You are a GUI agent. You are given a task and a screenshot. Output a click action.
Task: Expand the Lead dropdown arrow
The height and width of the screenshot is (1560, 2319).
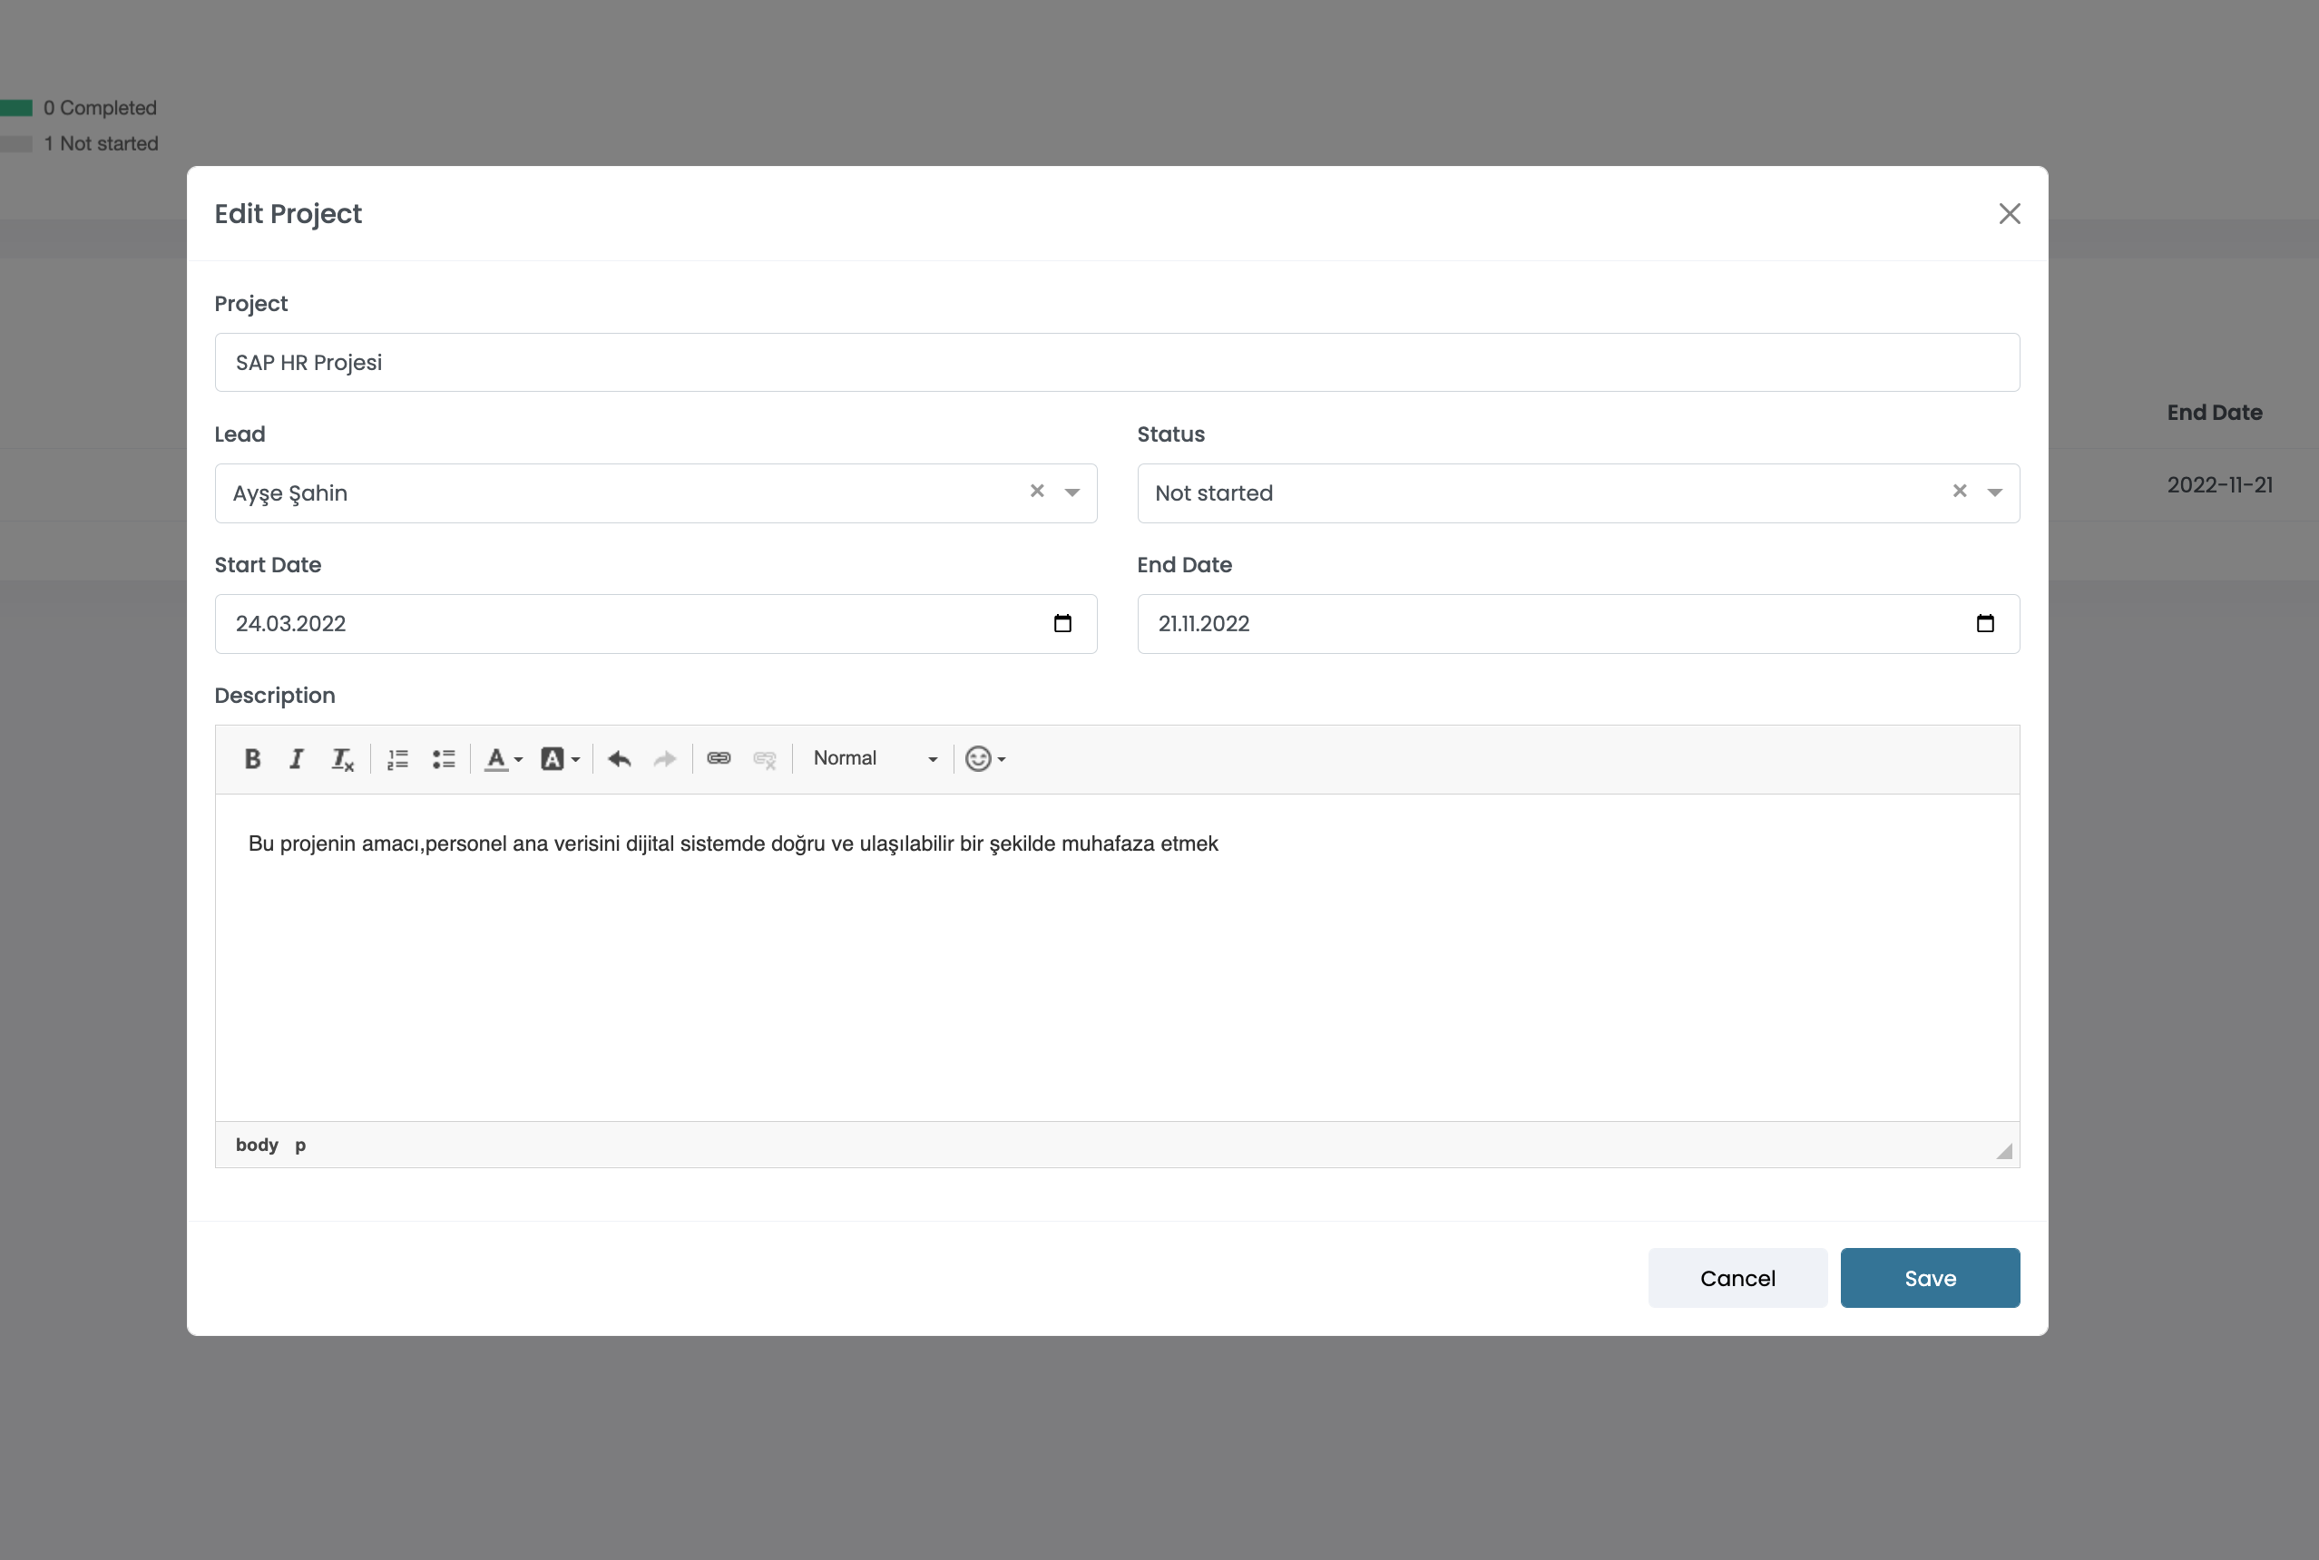pos(1071,492)
